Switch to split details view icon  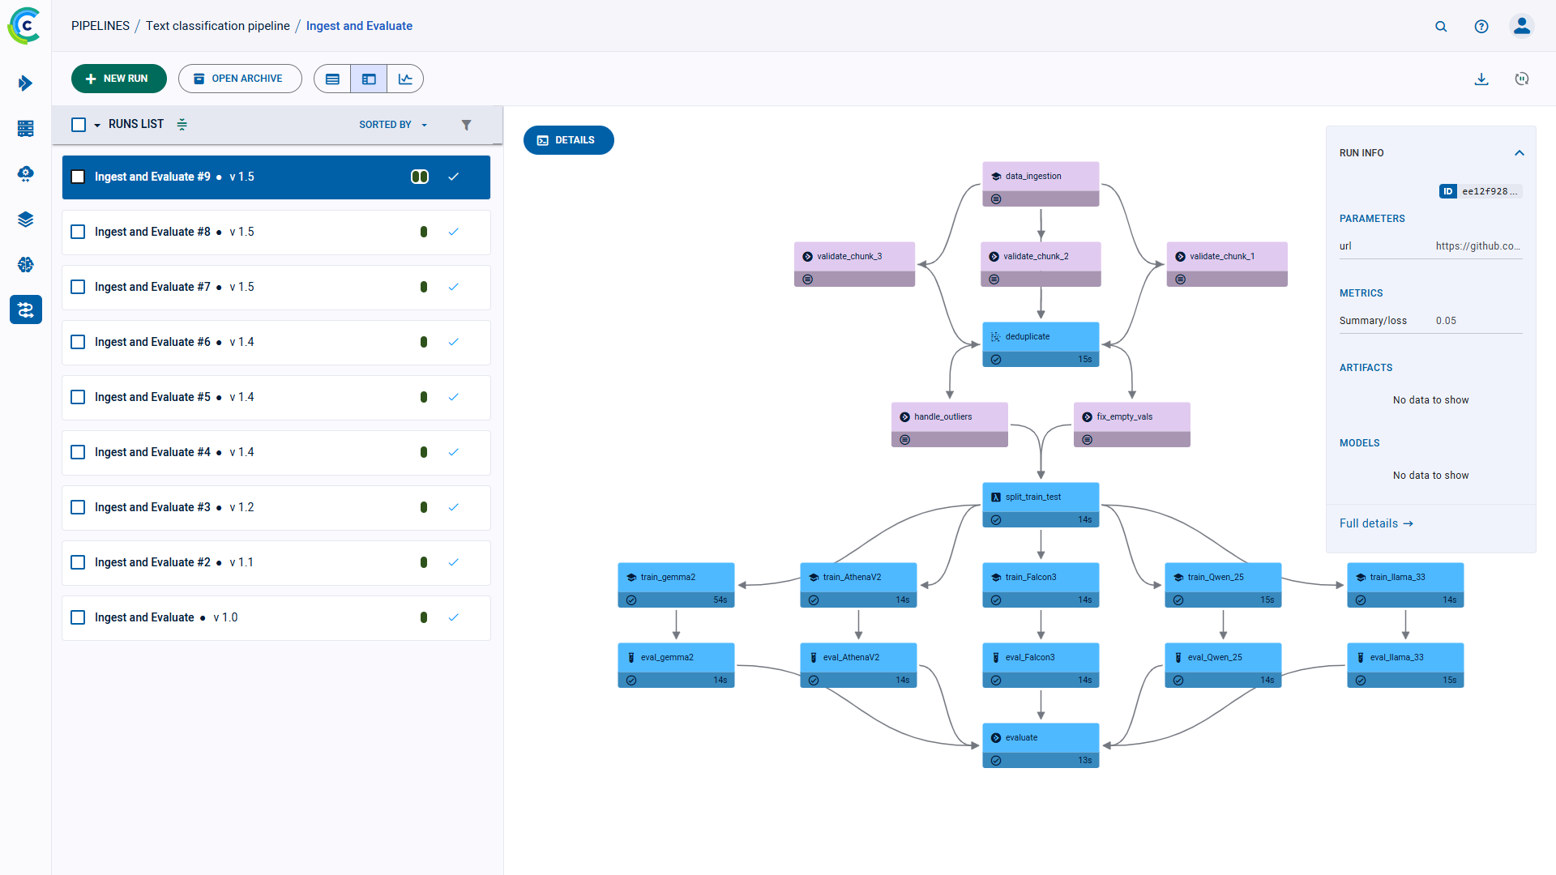(369, 79)
